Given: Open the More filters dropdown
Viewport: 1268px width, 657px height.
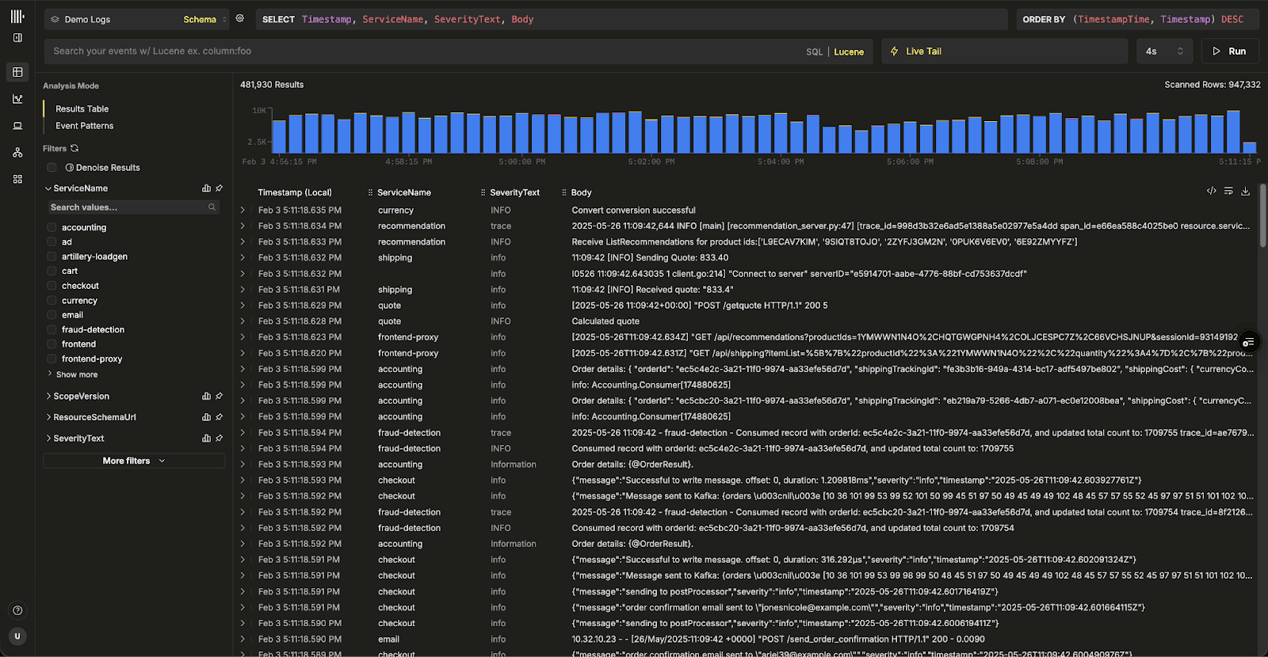Looking at the screenshot, I should tap(133, 461).
